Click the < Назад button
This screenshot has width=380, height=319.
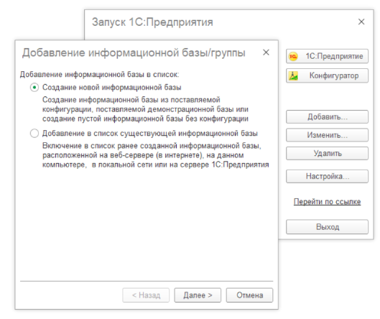click(146, 295)
